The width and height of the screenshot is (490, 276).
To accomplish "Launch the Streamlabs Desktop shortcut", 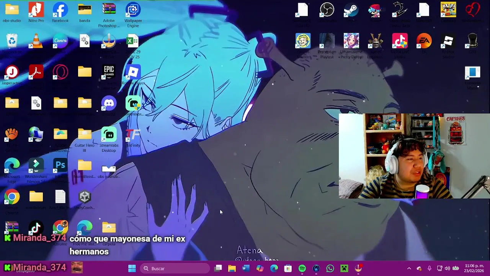I will (x=109, y=134).
